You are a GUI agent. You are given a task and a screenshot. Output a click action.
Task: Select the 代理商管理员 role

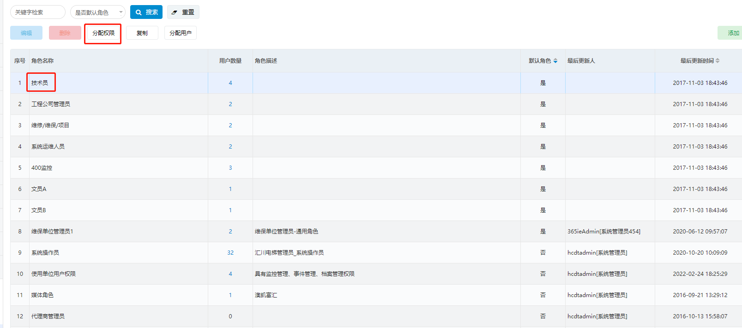48,316
